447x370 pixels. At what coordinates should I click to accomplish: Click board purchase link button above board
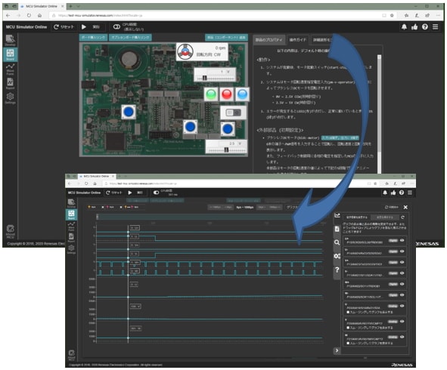(93, 37)
